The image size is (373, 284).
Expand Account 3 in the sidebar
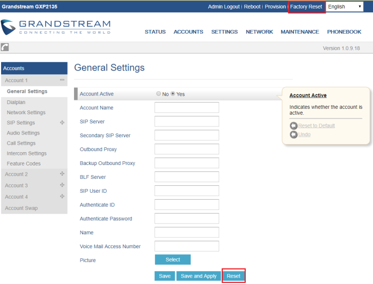62,185
